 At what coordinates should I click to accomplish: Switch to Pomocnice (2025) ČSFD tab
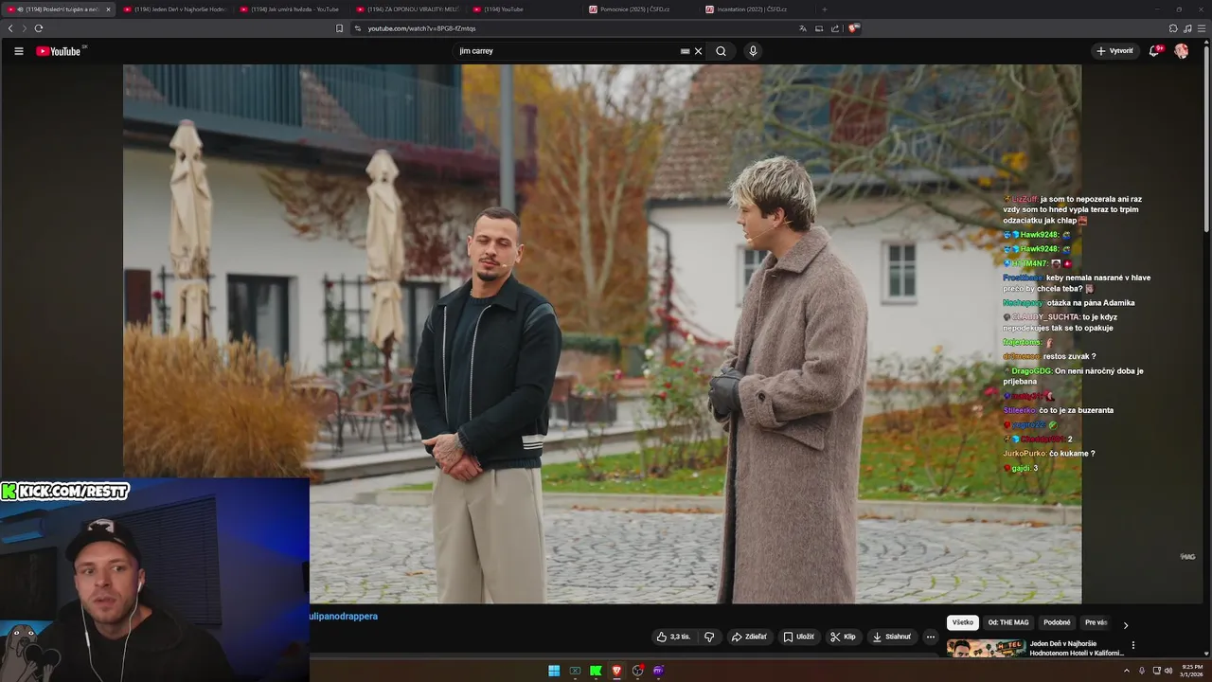coord(640,9)
